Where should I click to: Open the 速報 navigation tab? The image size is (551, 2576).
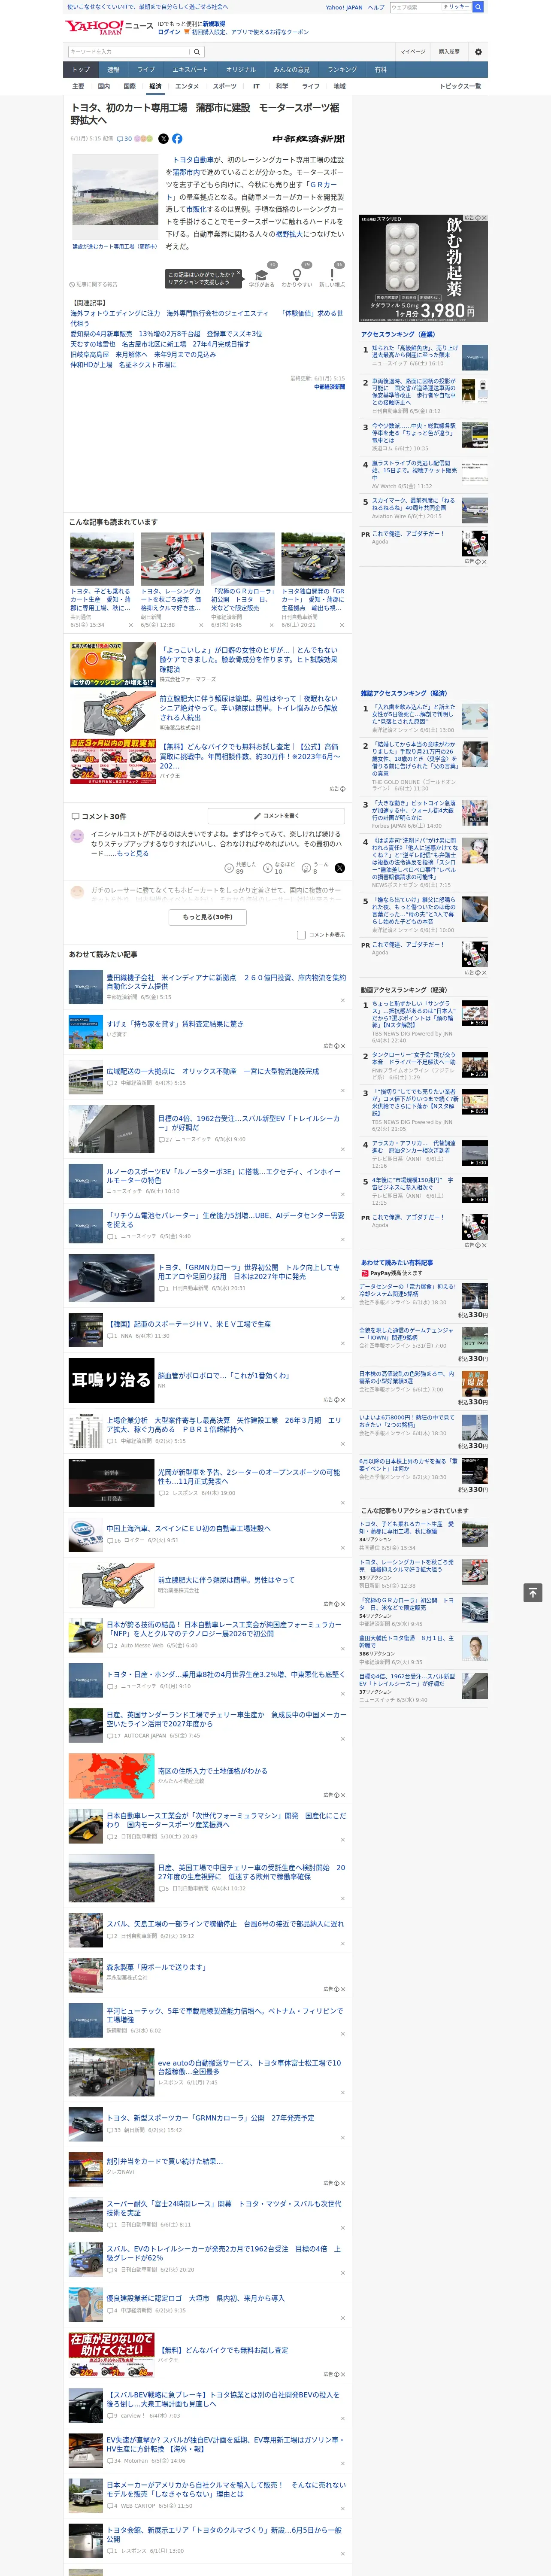(113, 69)
